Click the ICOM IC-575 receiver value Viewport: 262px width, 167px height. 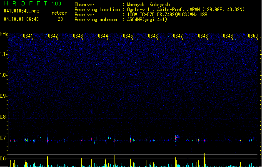167,15
